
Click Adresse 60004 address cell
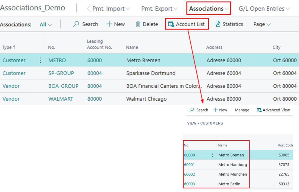pyautogui.click(x=224, y=73)
